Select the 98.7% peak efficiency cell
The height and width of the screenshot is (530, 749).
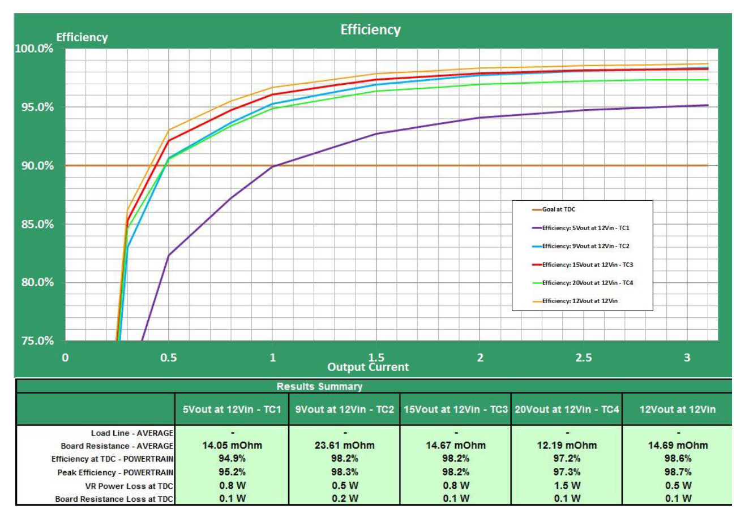[678, 472]
